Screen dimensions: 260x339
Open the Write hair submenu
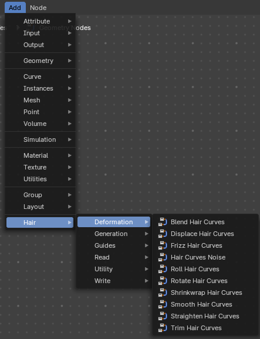click(114, 281)
